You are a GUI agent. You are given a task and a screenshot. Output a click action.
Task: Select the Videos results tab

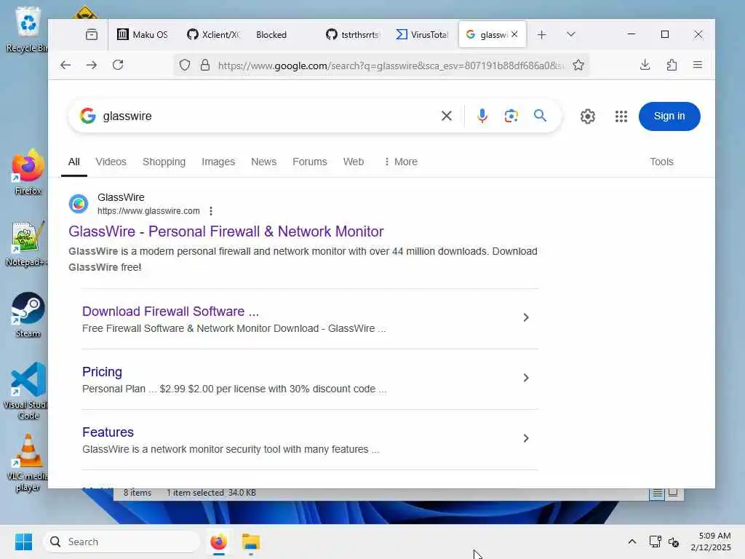pyautogui.click(x=111, y=162)
